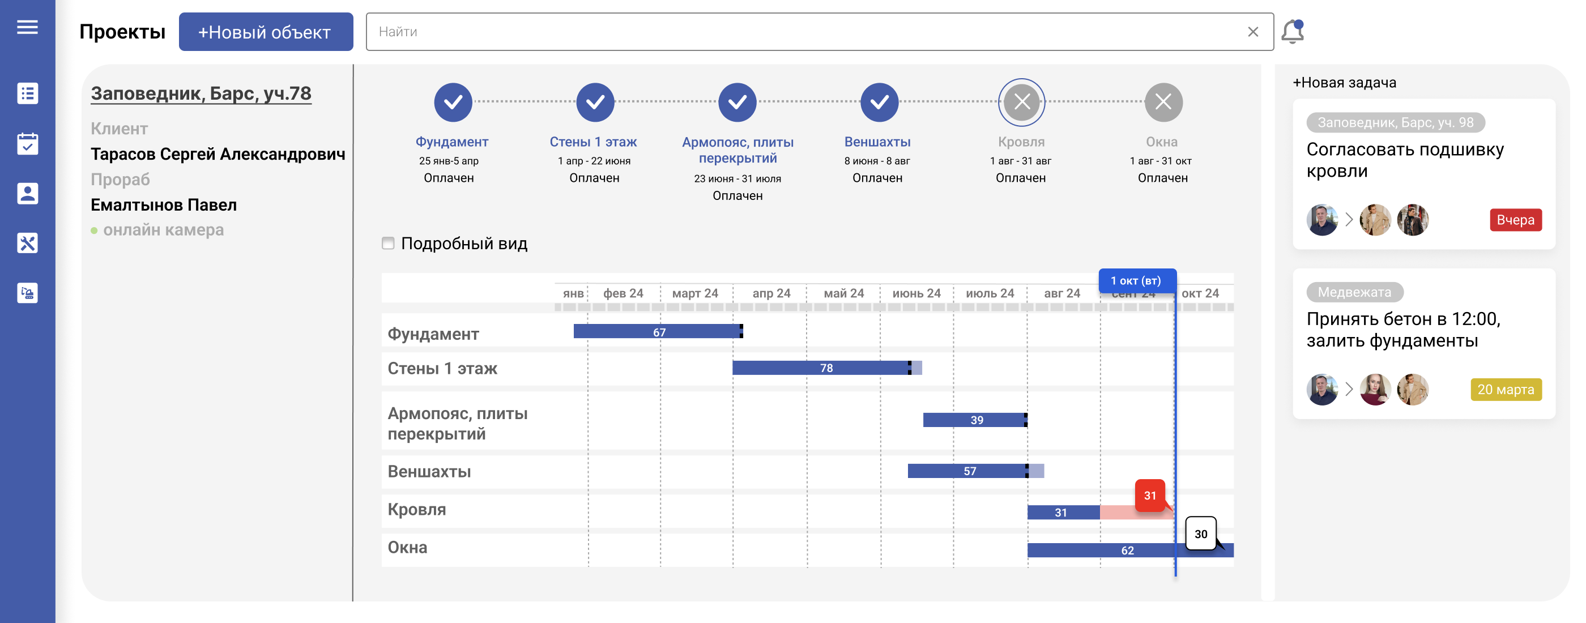Expand assignees arrow in Принять бетон task
This screenshot has width=1586, height=623.
coord(1348,389)
